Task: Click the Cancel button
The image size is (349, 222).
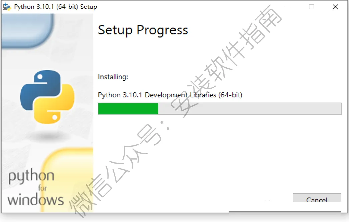Action: click(x=317, y=198)
